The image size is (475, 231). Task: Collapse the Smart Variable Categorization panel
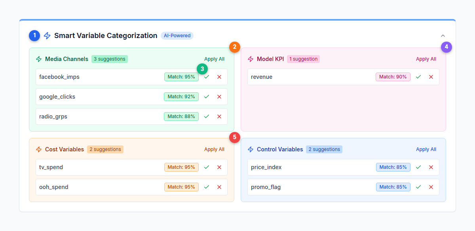[443, 36]
